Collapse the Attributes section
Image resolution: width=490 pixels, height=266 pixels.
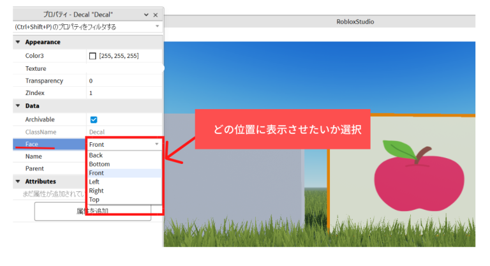pyautogui.click(x=18, y=182)
